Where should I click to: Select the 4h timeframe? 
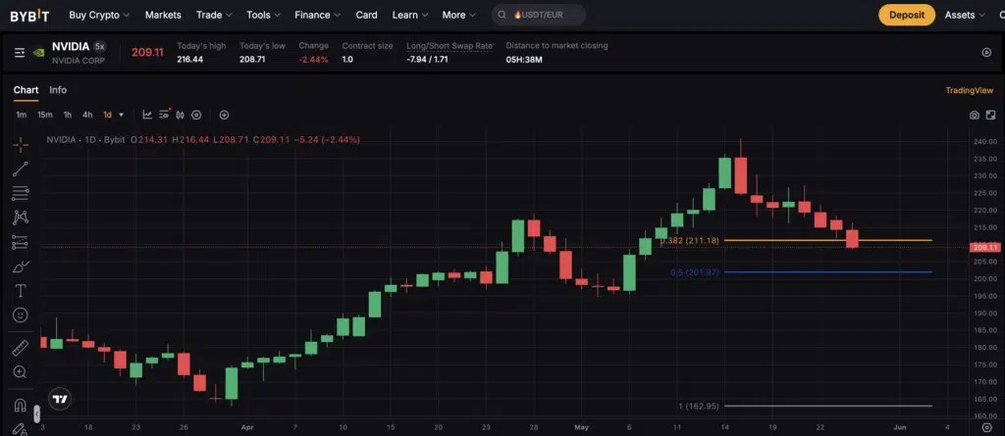tap(87, 115)
